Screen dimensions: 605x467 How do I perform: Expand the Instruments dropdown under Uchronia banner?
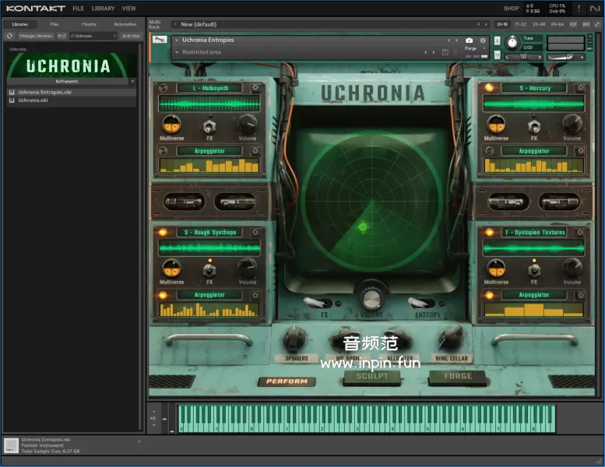[132, 81]
